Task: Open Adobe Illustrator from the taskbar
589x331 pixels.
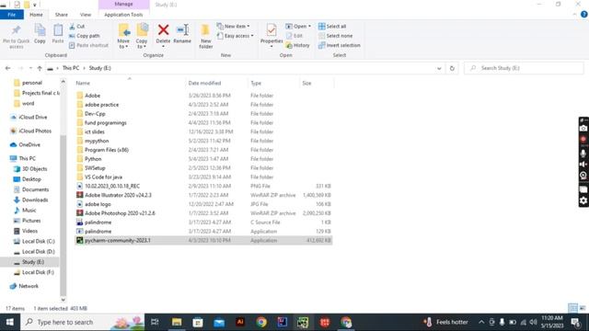Action: 240,322
